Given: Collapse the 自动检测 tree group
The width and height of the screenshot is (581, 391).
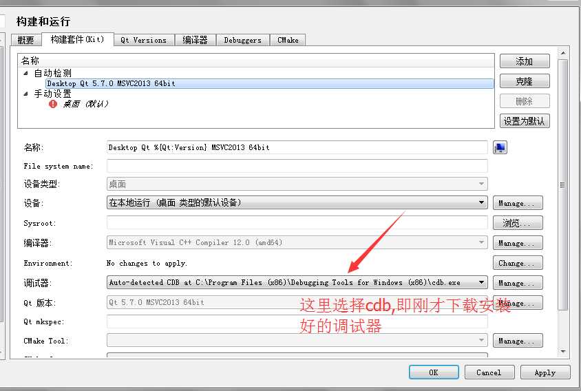Looking at the screenshot, I should 25,74.
